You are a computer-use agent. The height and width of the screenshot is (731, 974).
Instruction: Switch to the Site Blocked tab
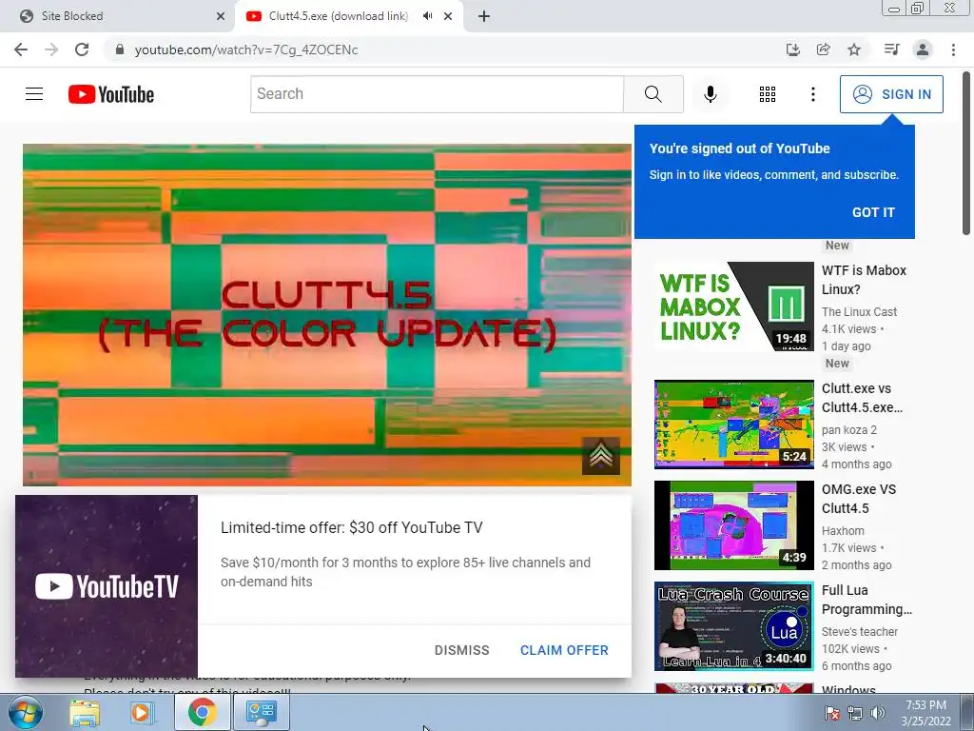[x=118, y=16]
